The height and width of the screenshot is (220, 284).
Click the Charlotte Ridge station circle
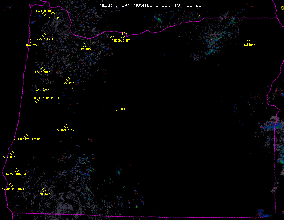point(26,136)
